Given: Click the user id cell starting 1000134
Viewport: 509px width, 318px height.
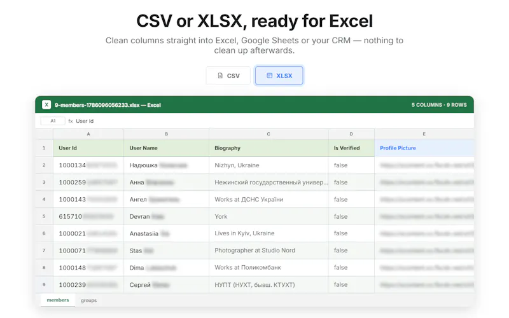Looking at the screenshot, I should [88, 165].
